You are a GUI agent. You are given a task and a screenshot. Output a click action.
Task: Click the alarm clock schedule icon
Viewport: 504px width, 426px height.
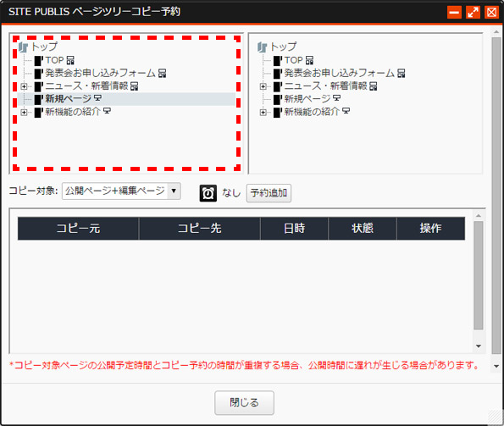coord(208,193)
